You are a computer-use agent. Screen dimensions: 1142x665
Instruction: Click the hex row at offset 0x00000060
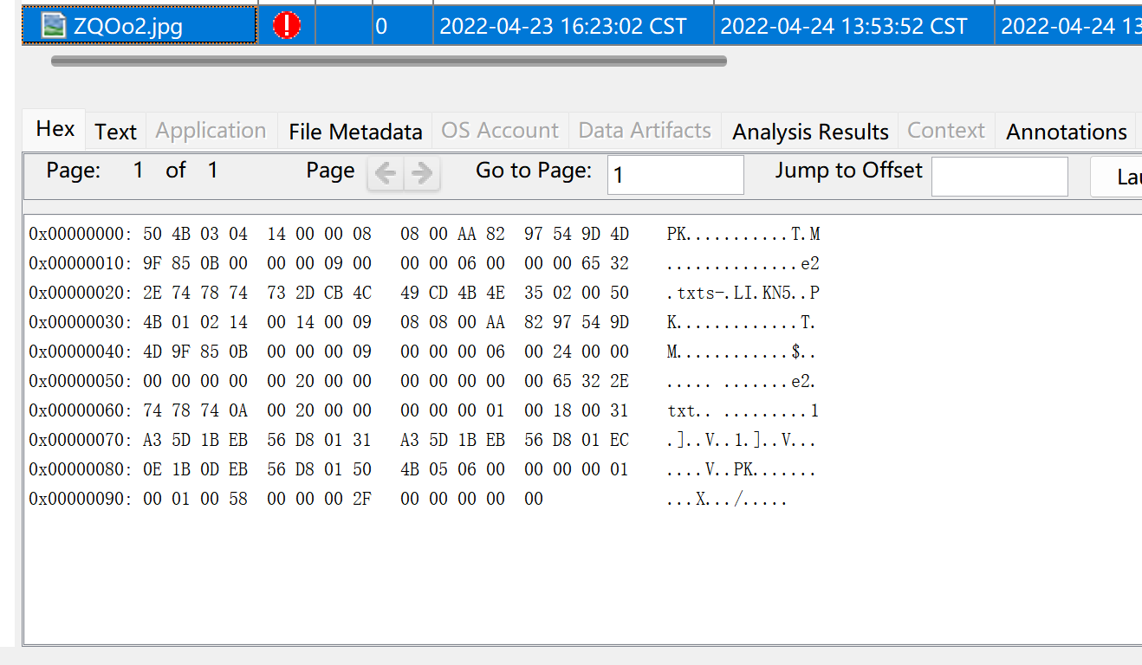[x=424, y=410]
